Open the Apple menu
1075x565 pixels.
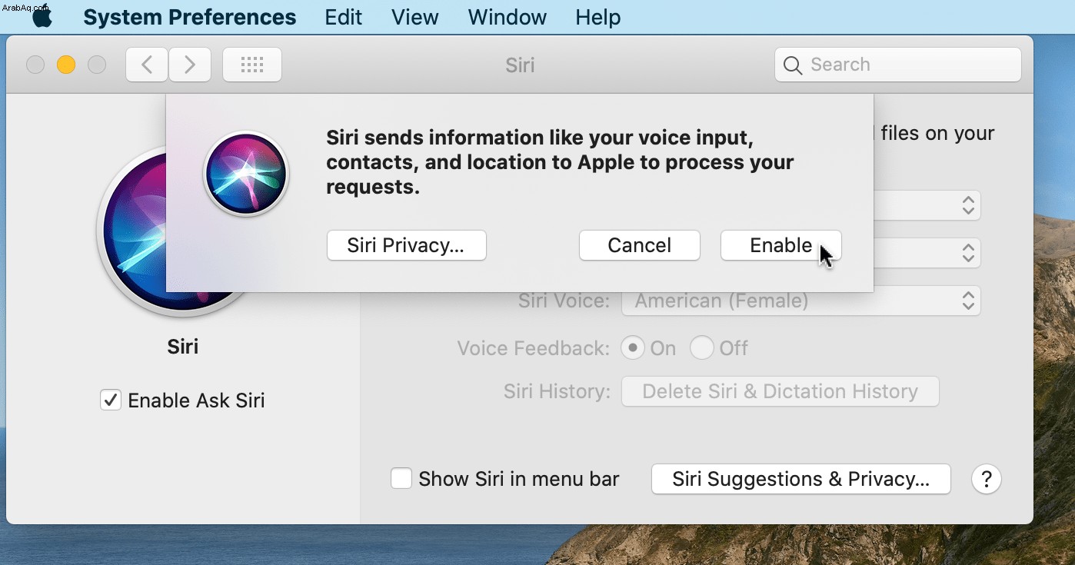[43, 17]
